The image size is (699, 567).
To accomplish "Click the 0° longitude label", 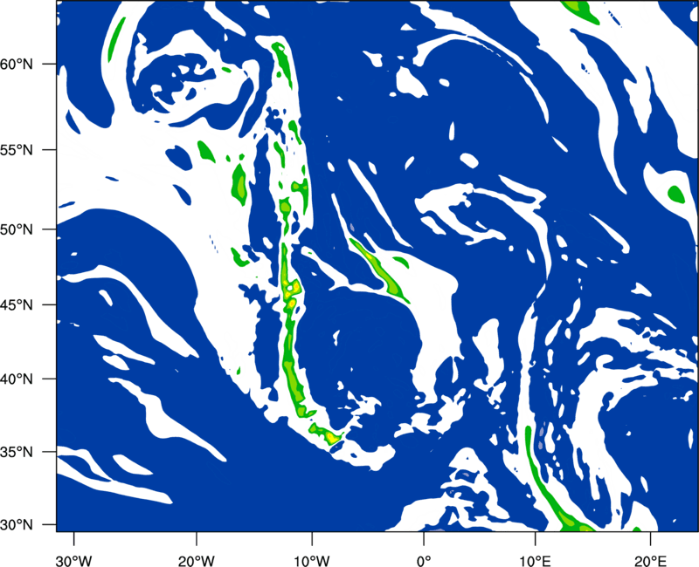I will pyautogui.click(x=424, y=561).
